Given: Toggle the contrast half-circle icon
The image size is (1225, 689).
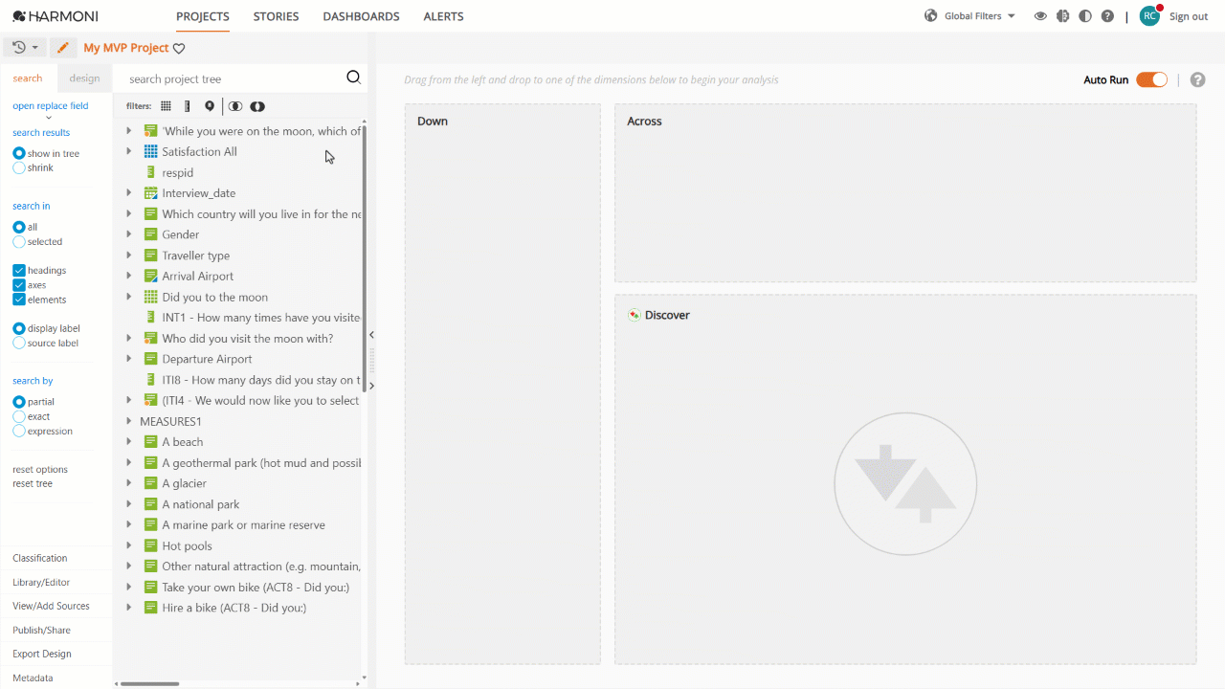Looking at the screenshot, I should 1085,16.
